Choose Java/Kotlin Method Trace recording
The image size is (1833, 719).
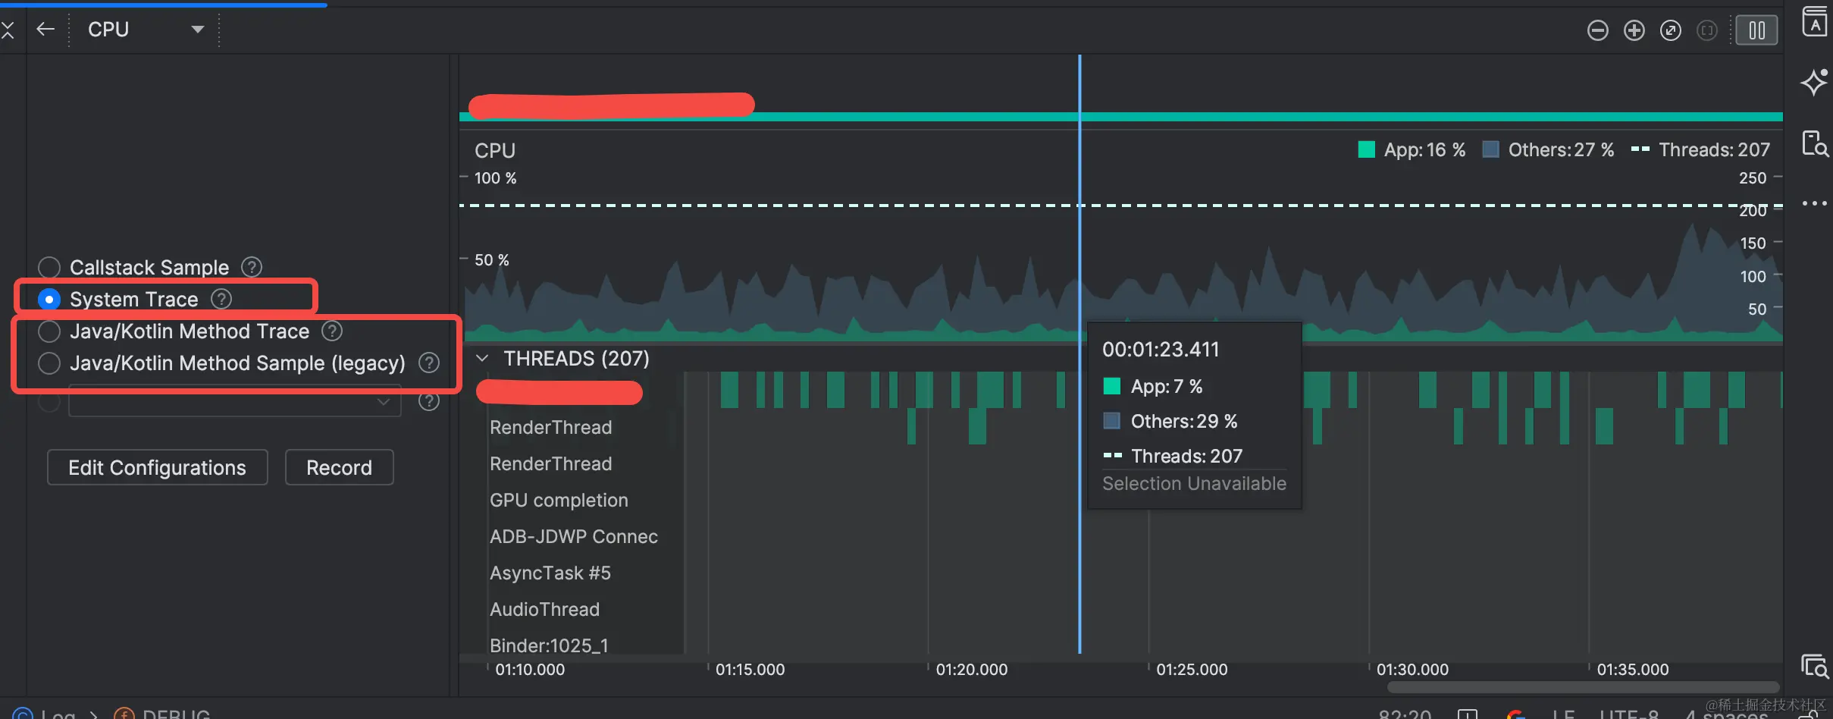[x=49, y=331]
